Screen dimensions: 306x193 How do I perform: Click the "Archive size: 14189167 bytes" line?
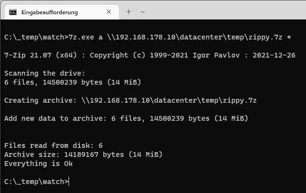83,154
